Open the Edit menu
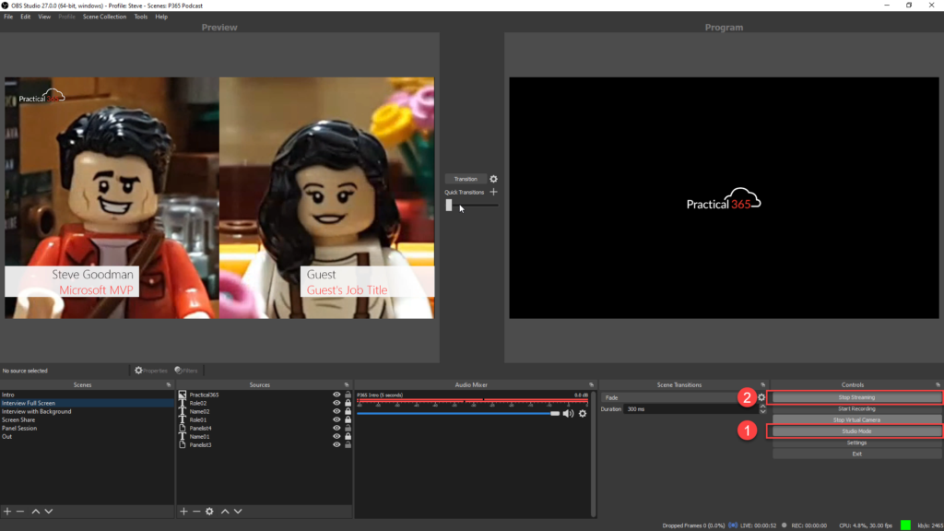This screenshot has width=944, height=531. [x=25, y=17]
